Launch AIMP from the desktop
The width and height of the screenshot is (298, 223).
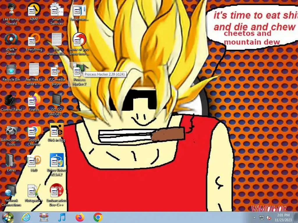pos(34,12)
